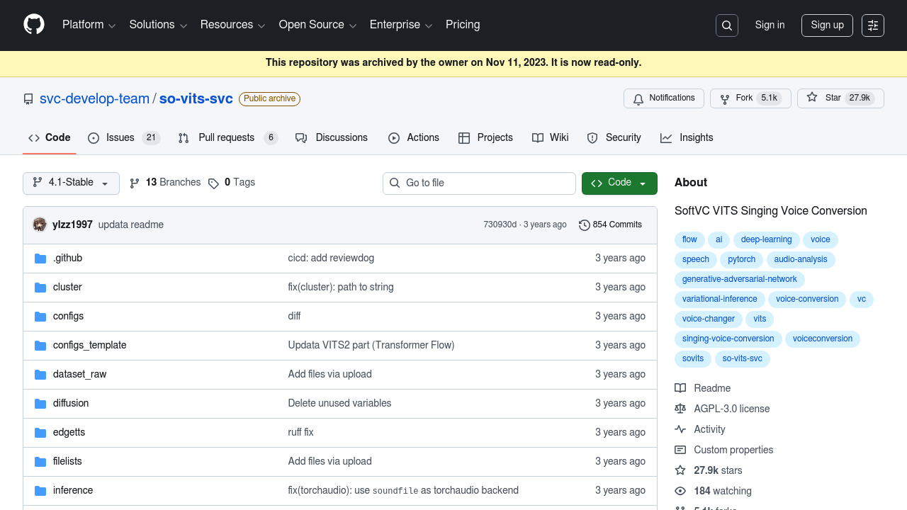Click the GitHub logo in the top left
This screenshot has width=907, height=510.
click(x=33, y=25)
